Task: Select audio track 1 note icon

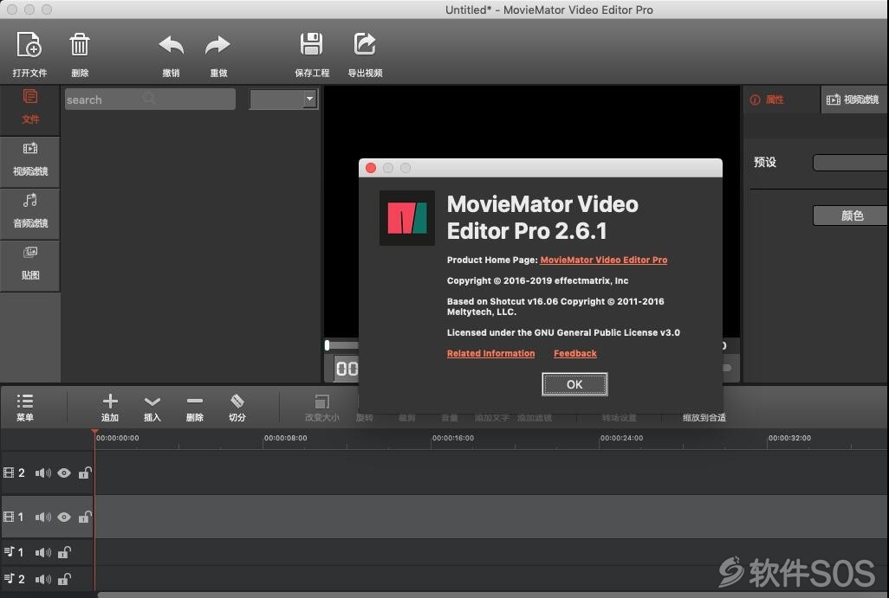Action: pos(9,551)
